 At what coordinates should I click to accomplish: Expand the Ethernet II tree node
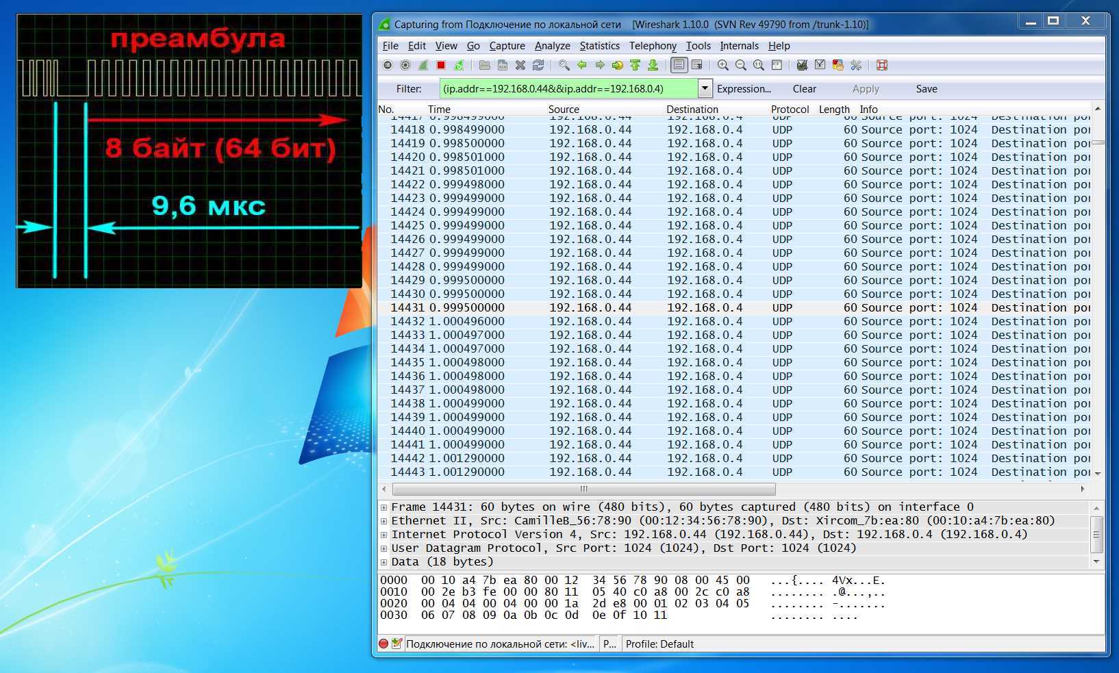pos(384,521)
